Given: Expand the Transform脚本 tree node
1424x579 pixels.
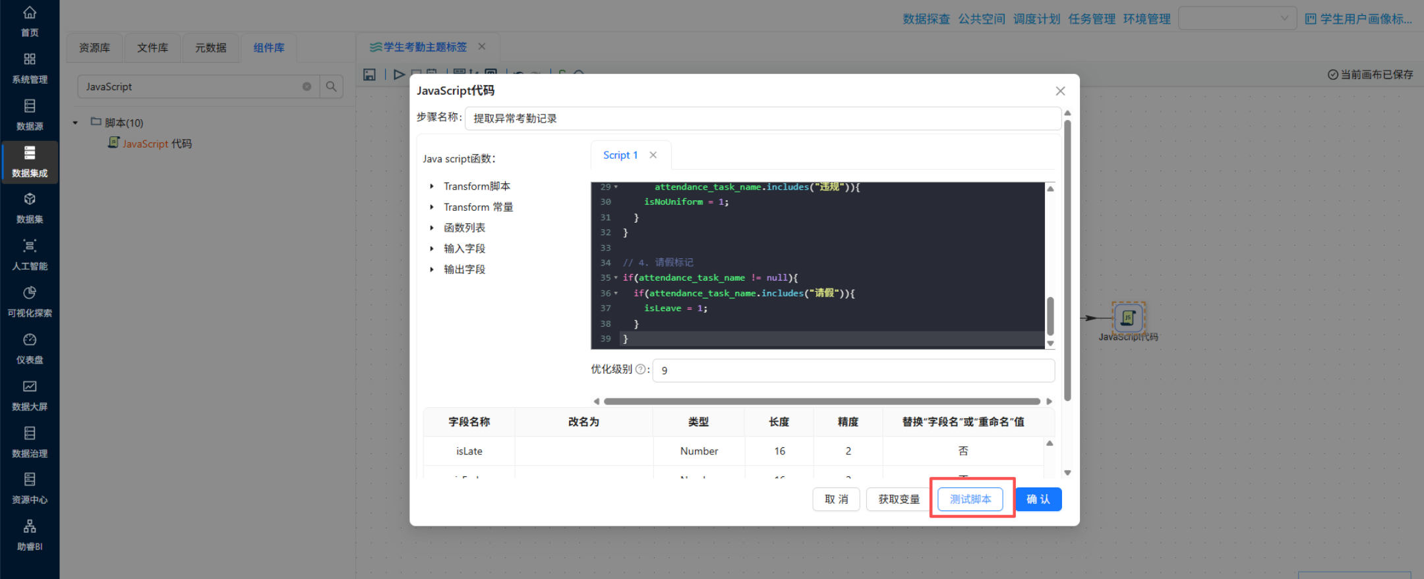Looking at the screenshot, I should (432, 186).
